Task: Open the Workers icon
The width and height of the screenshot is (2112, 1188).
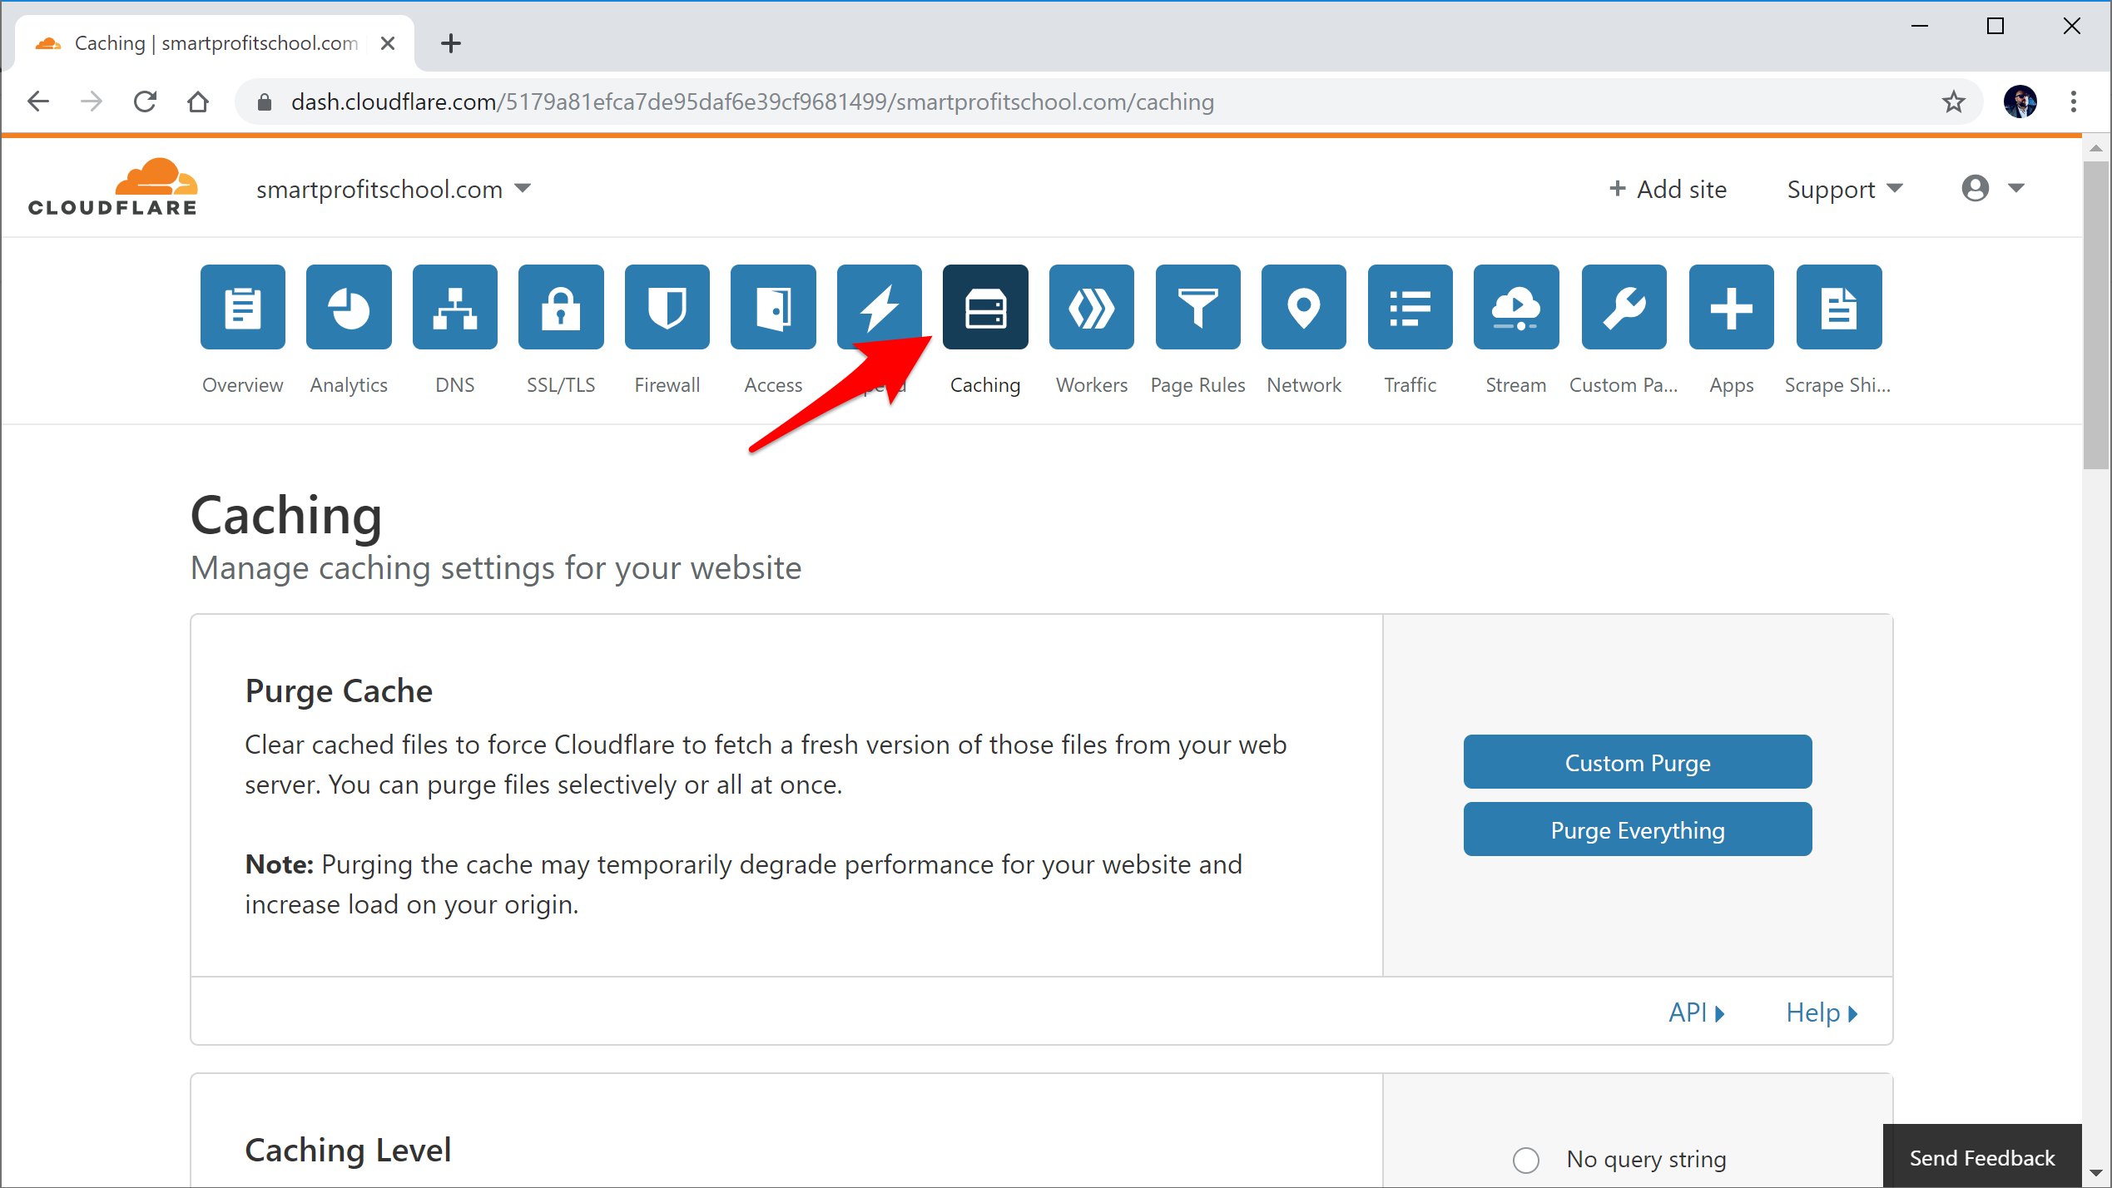Action: pos(1092,307)
